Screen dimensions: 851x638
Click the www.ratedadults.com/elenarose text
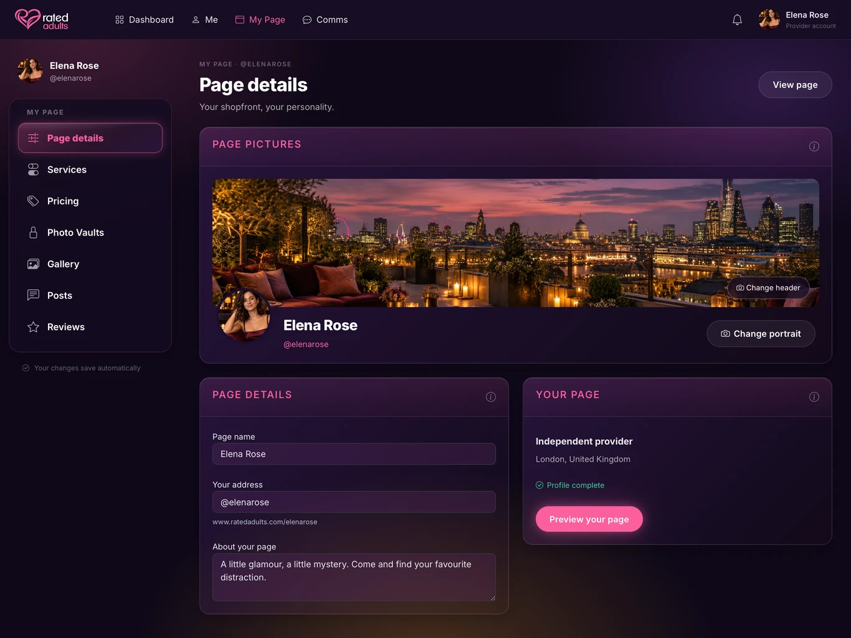point(265,522)
